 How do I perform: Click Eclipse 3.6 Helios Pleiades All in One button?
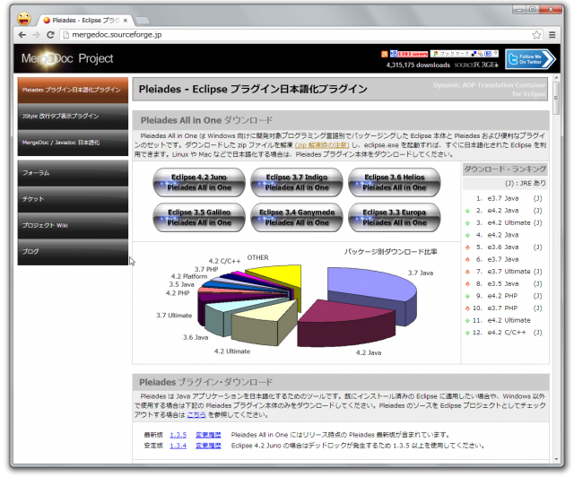(x=395, y=182)
